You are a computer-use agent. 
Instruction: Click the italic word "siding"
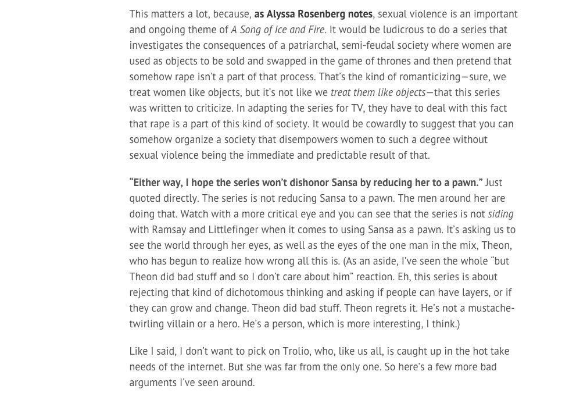pos(500,214)
